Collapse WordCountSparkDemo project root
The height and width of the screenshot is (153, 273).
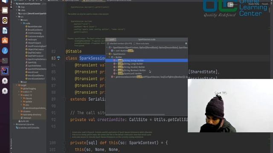point(14,4)
